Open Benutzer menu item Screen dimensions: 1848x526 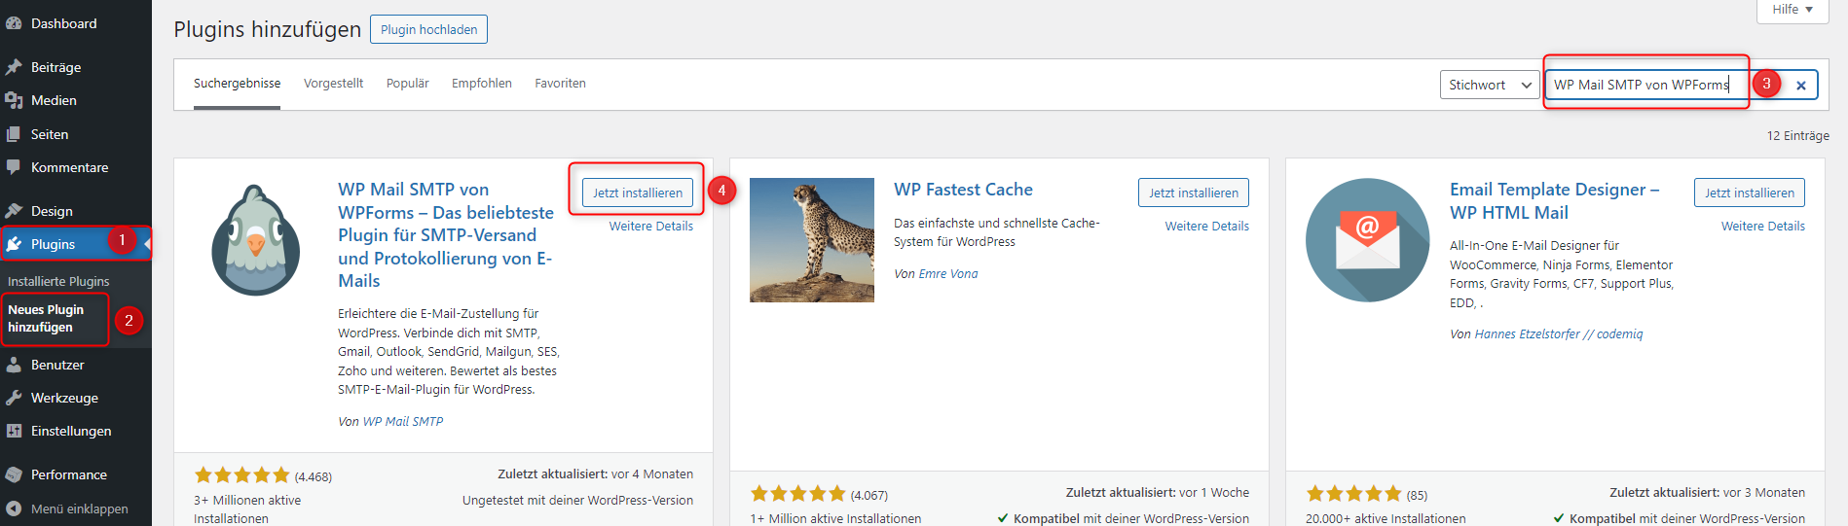click(76, 365)
